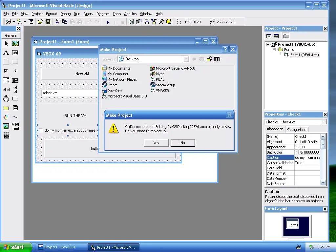Click Toggle Folders icon in Project panel
The height and width of the screenshot is (252, 336).
point(286,36)
